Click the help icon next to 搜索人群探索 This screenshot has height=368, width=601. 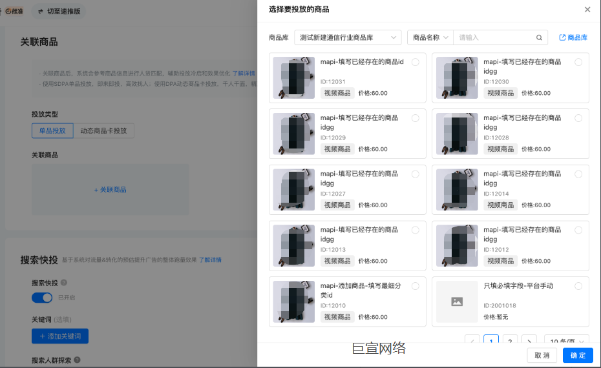click(x=77, y=360)
